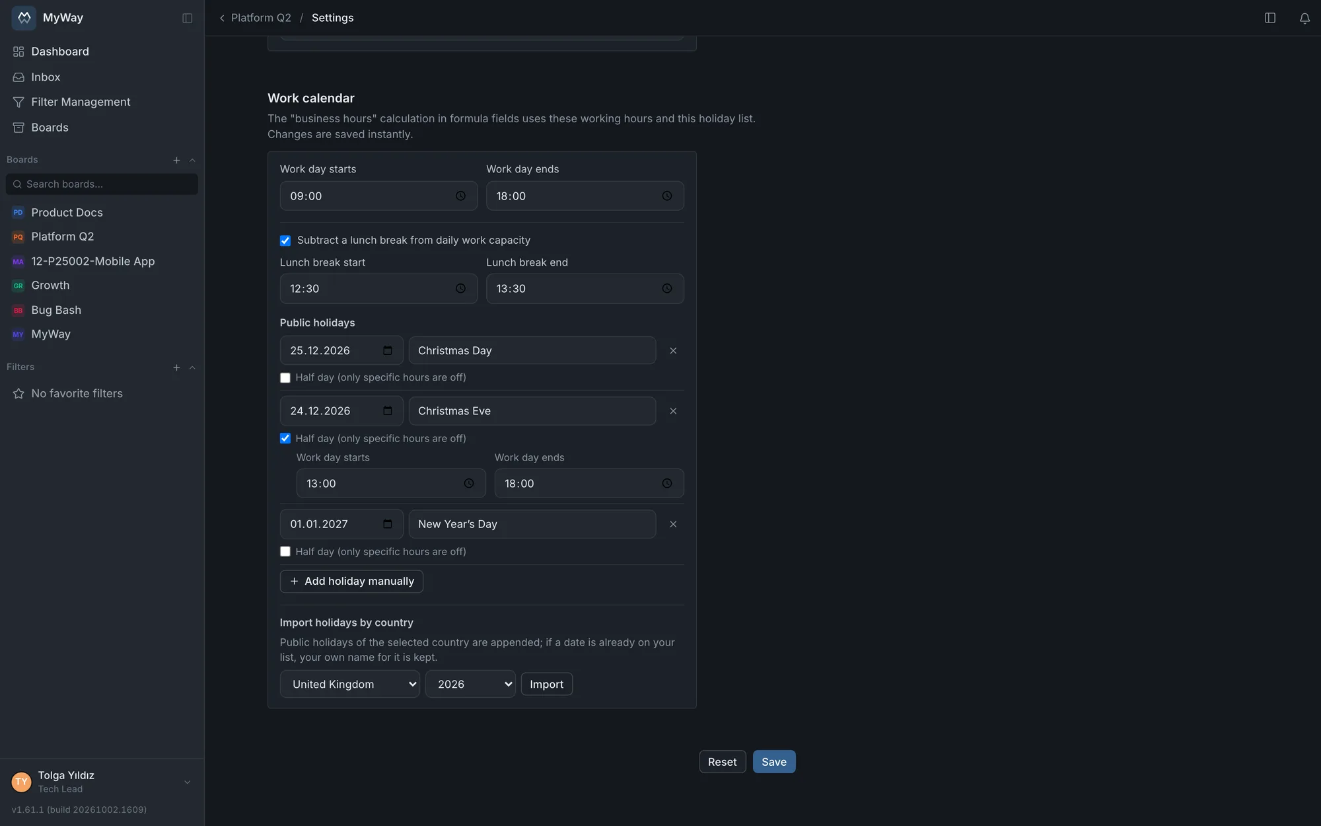1321x826 pixels.
Task: Toggle the right side panel icon
Action: coord(1270,18)
